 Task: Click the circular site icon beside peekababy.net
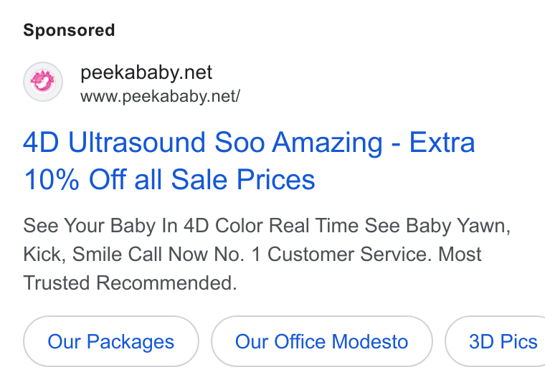click(x=43, y=82)
